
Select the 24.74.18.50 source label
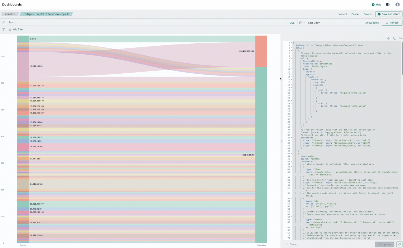35,159
